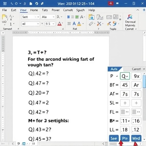Click the Careet label in the side panel

pyautogui.click(x=136, y=69)
